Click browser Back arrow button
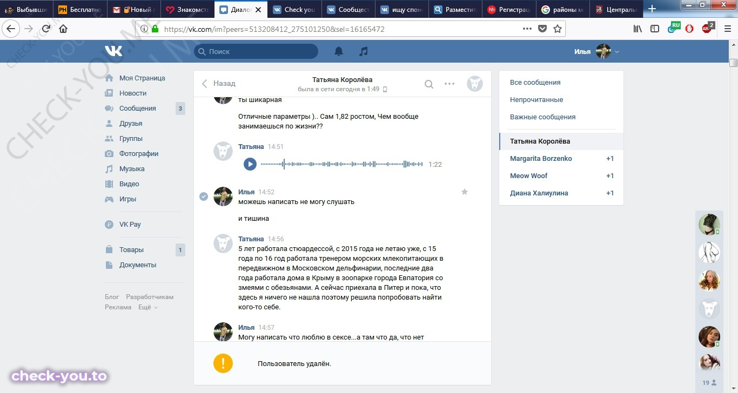This screenshot has width=738, height=393. [x=11, y=29]
